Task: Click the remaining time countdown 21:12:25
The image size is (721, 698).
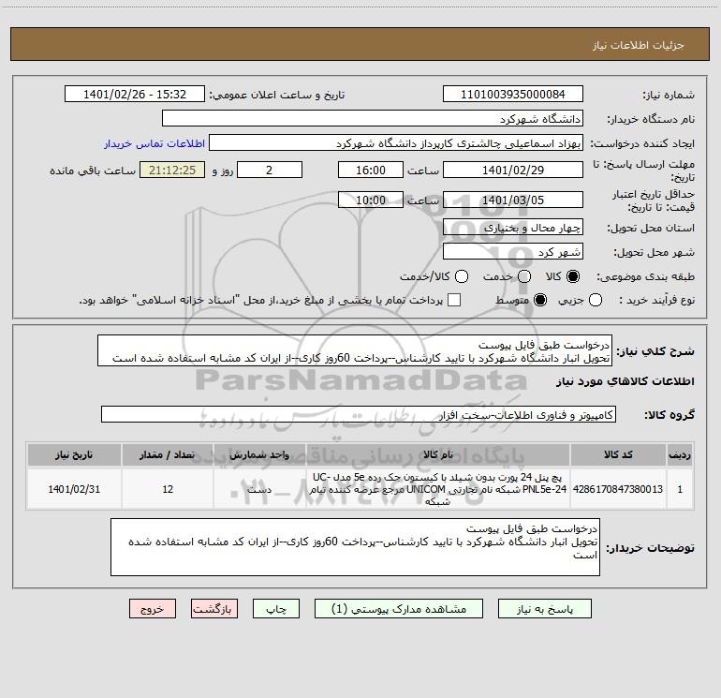Action: click(x=172, y=170)
